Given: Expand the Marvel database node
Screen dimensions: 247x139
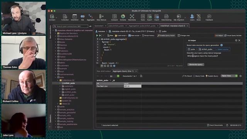Looking at the screenshot, I should tap(56, 48).
